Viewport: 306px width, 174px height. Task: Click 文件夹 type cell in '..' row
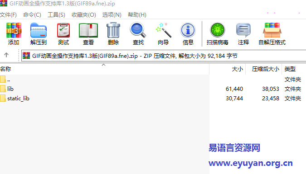point(293,80)
